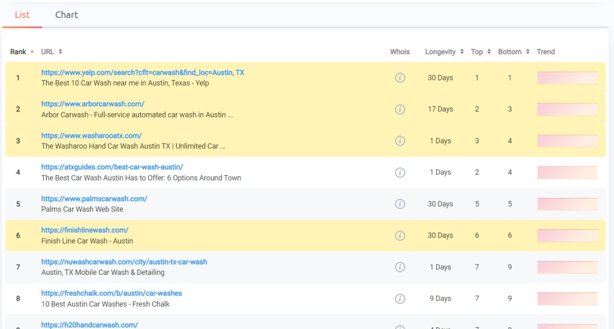Click rank number 4 in the atxguides row
Screen dimensions: 614x329
pyautogui.click(x=18, y=172)
